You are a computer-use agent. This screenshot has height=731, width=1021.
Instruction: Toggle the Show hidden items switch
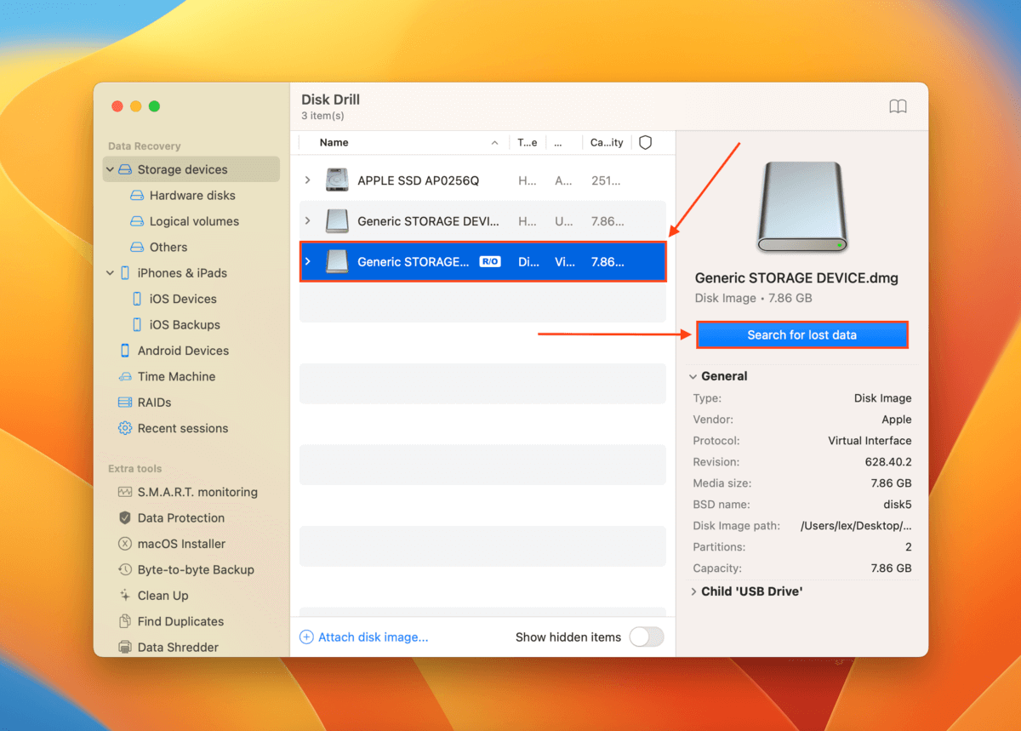tap(647, 637)
